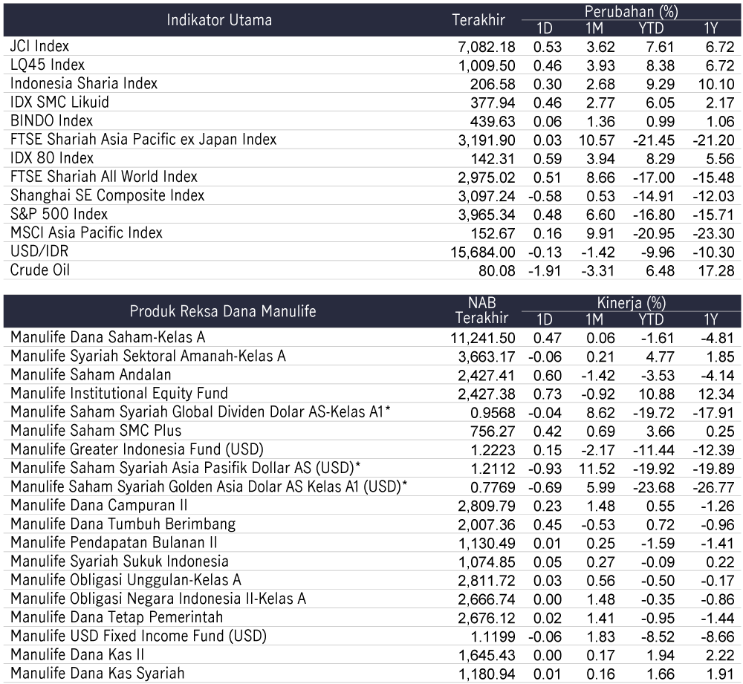The image size is (743, 684).
Task: Select YTD value -17.00
Action: pos(653,177)
